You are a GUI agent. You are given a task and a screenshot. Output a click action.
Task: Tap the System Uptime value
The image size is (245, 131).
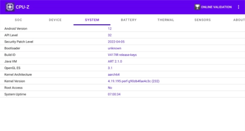114,94
